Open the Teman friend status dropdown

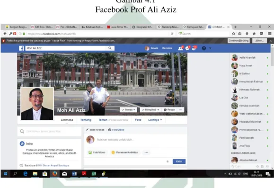coord(128,110)
